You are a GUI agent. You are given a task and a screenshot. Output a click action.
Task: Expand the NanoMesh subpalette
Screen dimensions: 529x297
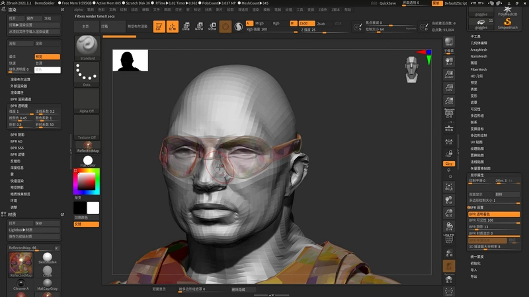[x=479, y=56]
